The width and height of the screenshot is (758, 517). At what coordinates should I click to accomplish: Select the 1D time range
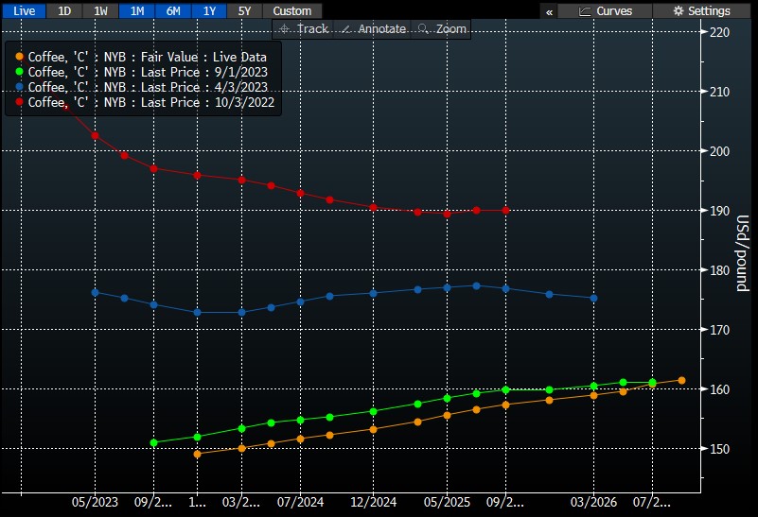pyautogui.click(x=64, y=10)
